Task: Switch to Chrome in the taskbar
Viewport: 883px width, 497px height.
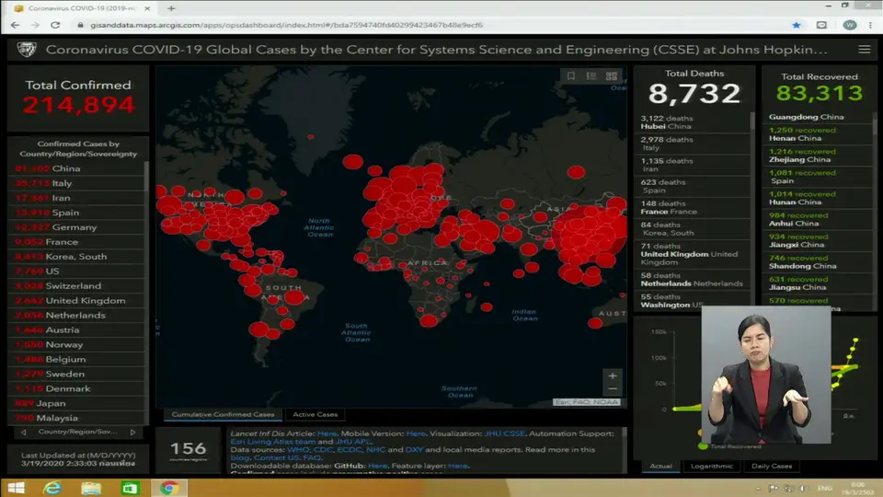Action: 168,488
